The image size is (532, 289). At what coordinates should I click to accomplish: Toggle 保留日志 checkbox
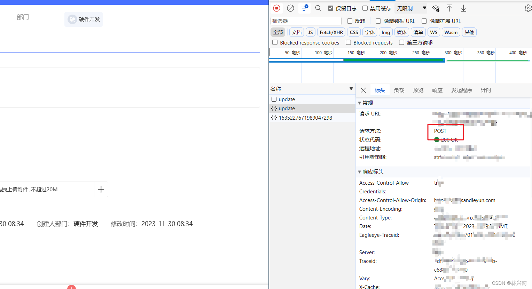pyautogui.click(x=331, y=8)
